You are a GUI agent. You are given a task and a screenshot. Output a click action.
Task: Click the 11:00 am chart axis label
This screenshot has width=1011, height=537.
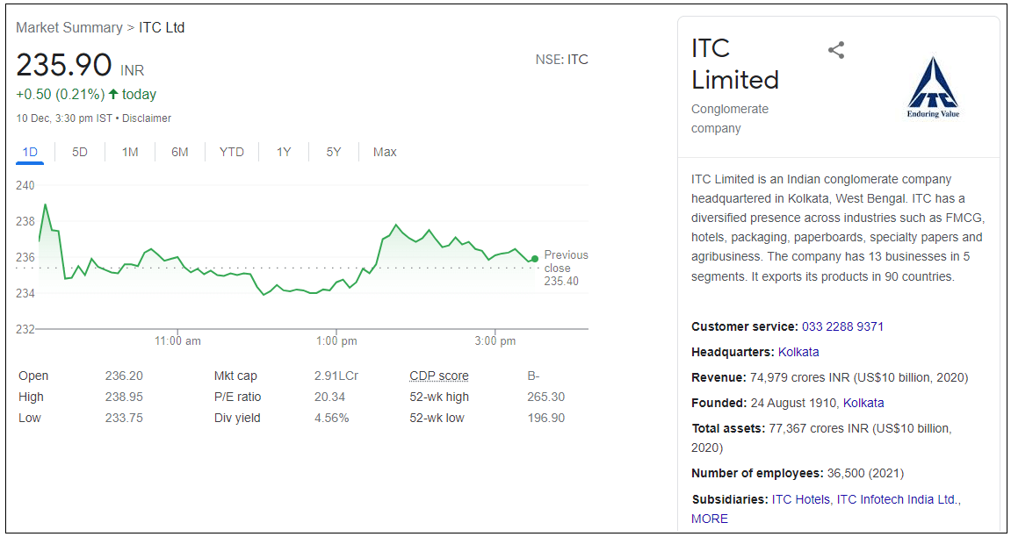pos(178,341)
